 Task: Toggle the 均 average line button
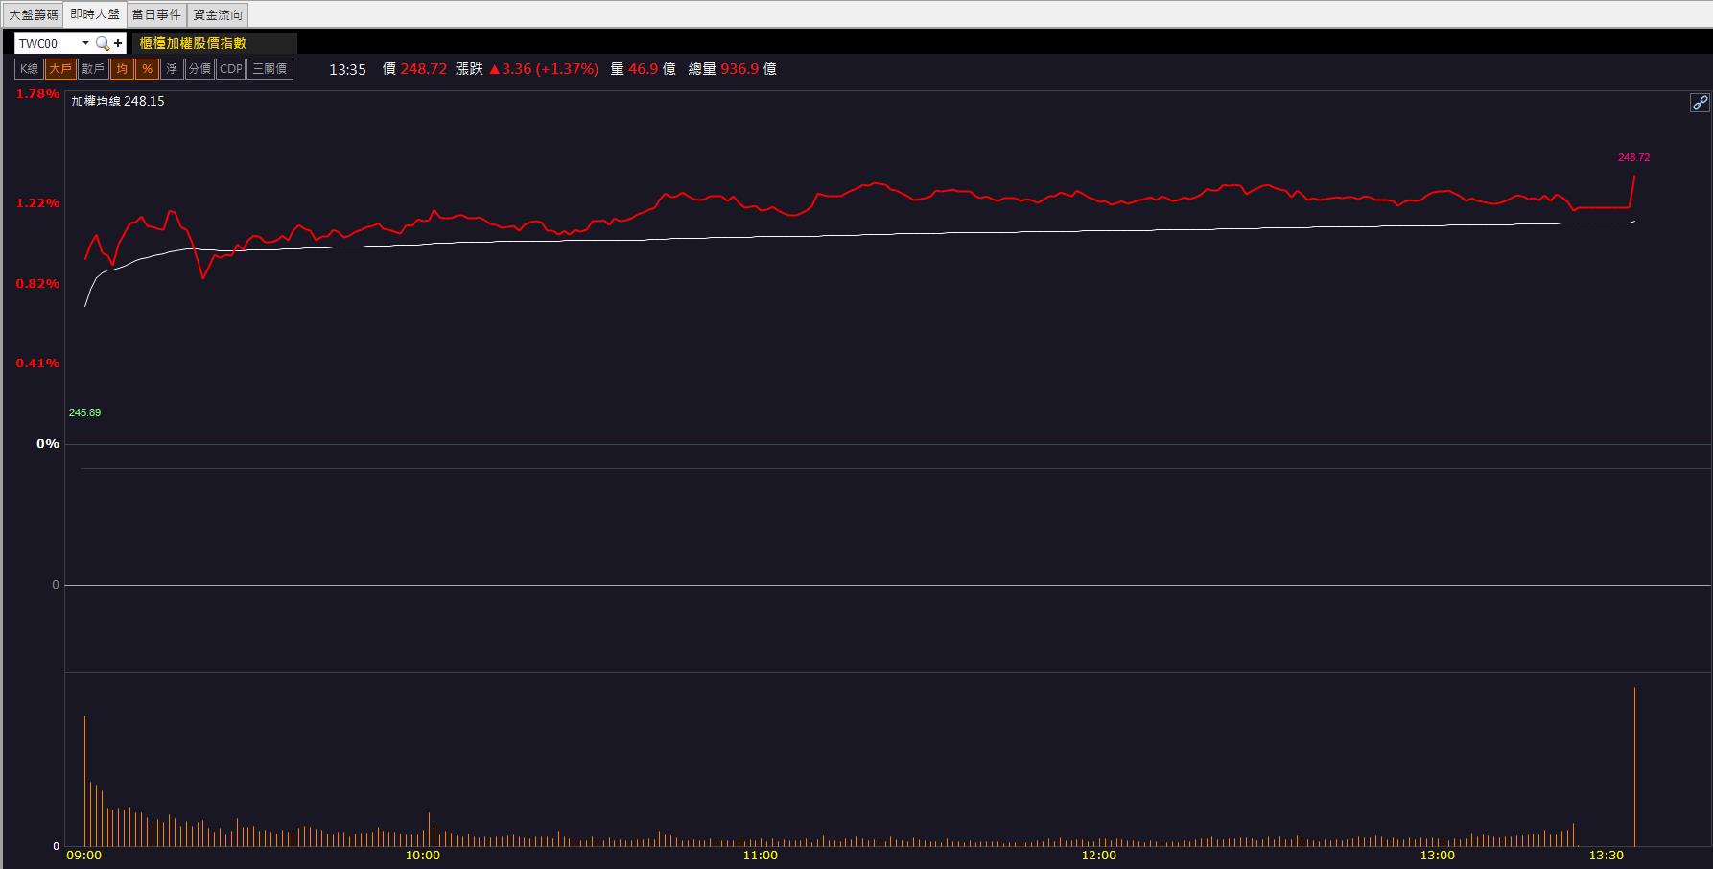122,69
